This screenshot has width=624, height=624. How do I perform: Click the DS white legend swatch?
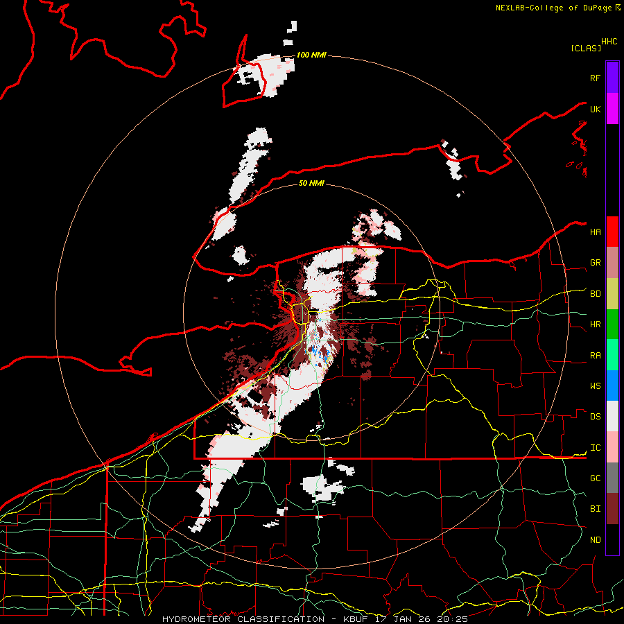[612, 416]
